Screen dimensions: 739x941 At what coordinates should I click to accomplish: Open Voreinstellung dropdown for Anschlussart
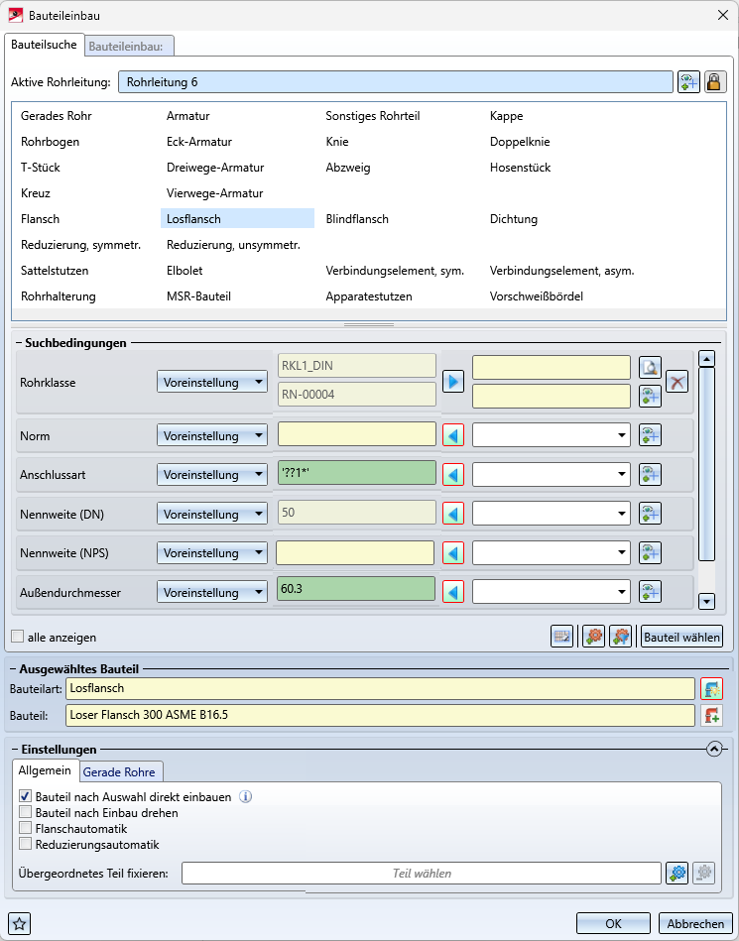pos(212,475)
